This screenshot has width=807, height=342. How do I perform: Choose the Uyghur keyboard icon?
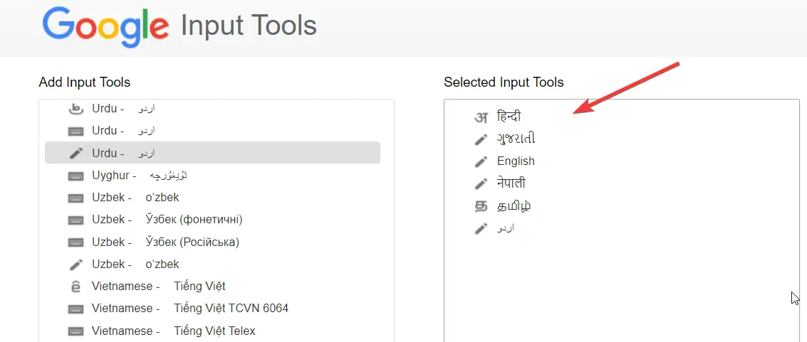point(76,176)
